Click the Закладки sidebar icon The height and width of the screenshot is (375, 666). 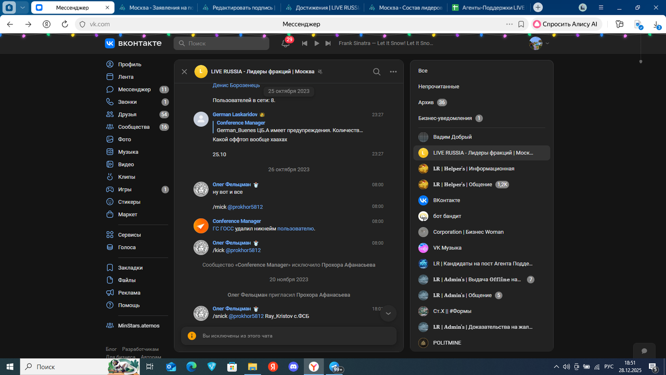coord(110,268)
